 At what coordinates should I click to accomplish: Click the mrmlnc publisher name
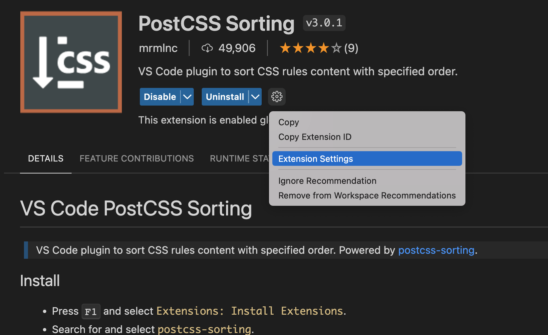pos(158,48)
